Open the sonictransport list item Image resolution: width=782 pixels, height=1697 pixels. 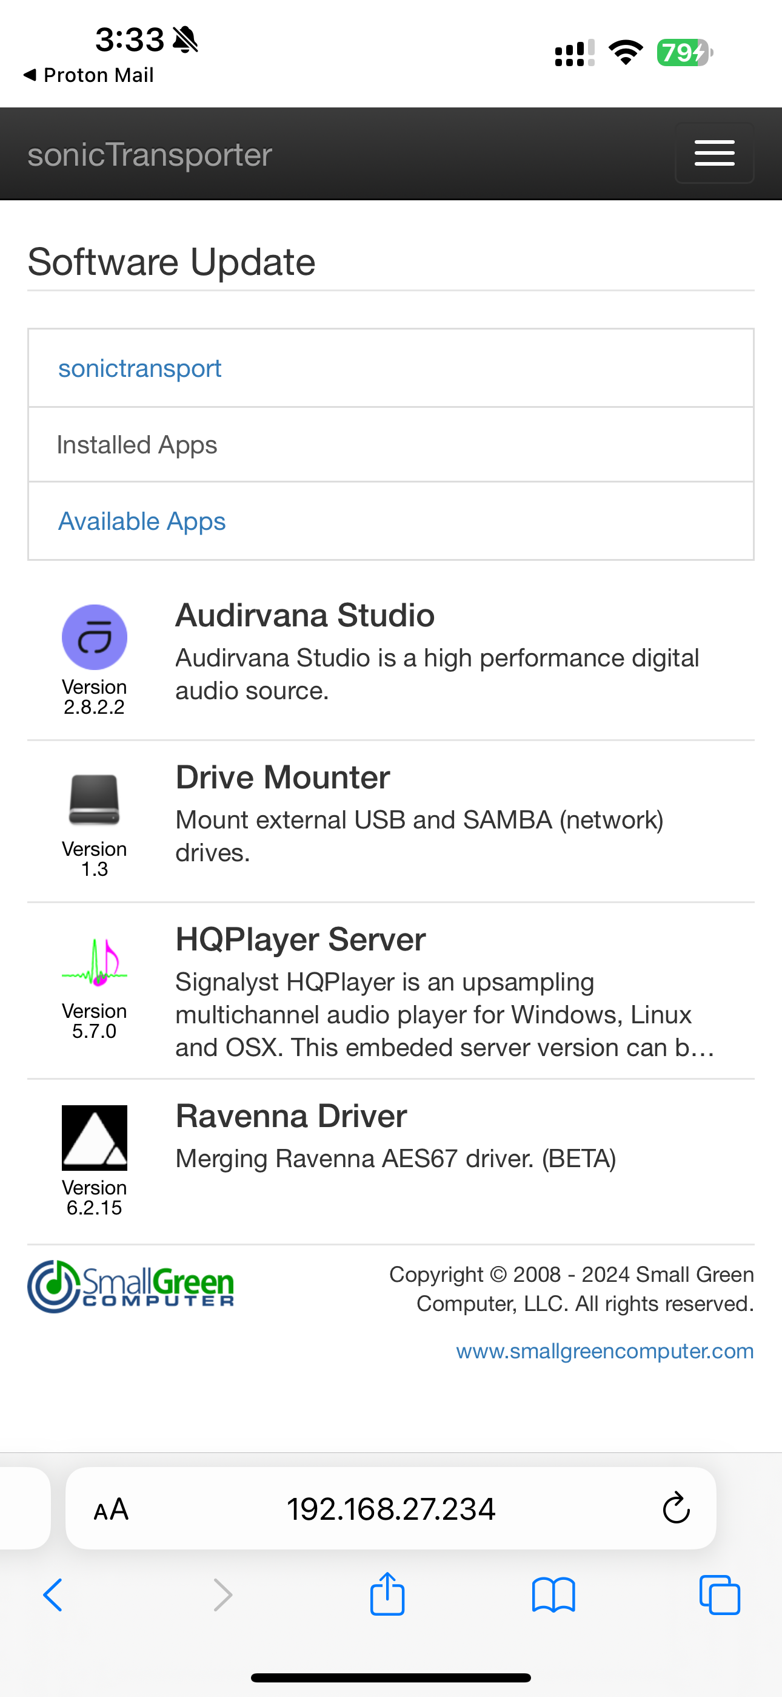click(139, 368)
